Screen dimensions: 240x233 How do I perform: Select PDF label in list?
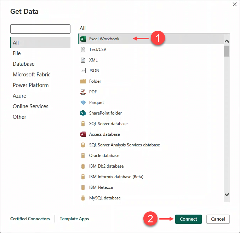click(x=93, y=92)
